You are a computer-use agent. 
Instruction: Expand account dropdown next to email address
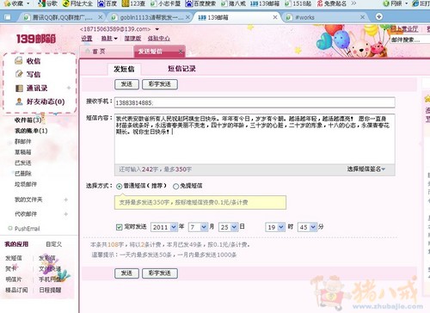click(157, 29)
